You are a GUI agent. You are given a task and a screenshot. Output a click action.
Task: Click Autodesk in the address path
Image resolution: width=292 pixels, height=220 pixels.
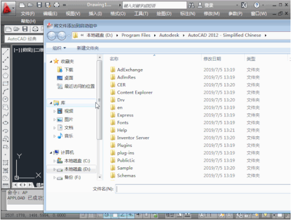[x=169, y=35]
